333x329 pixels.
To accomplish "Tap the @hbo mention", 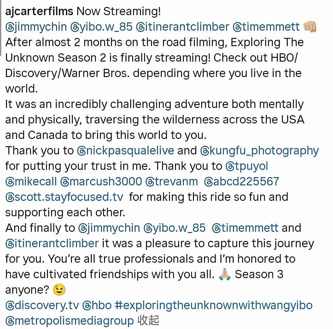I will (97, 305).
